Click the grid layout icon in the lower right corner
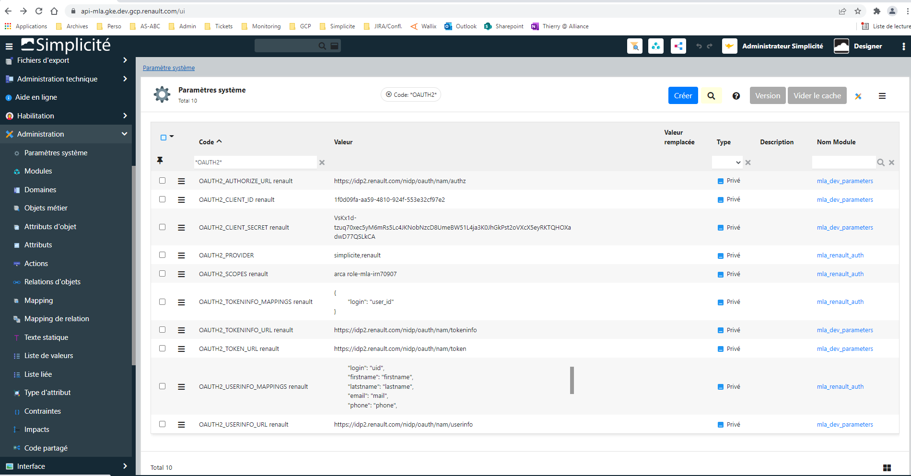Screen dimensions: 911x476 pos(887,468)
